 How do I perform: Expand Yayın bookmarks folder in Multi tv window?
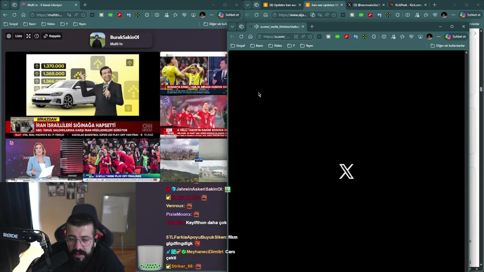tap(79, 24)
